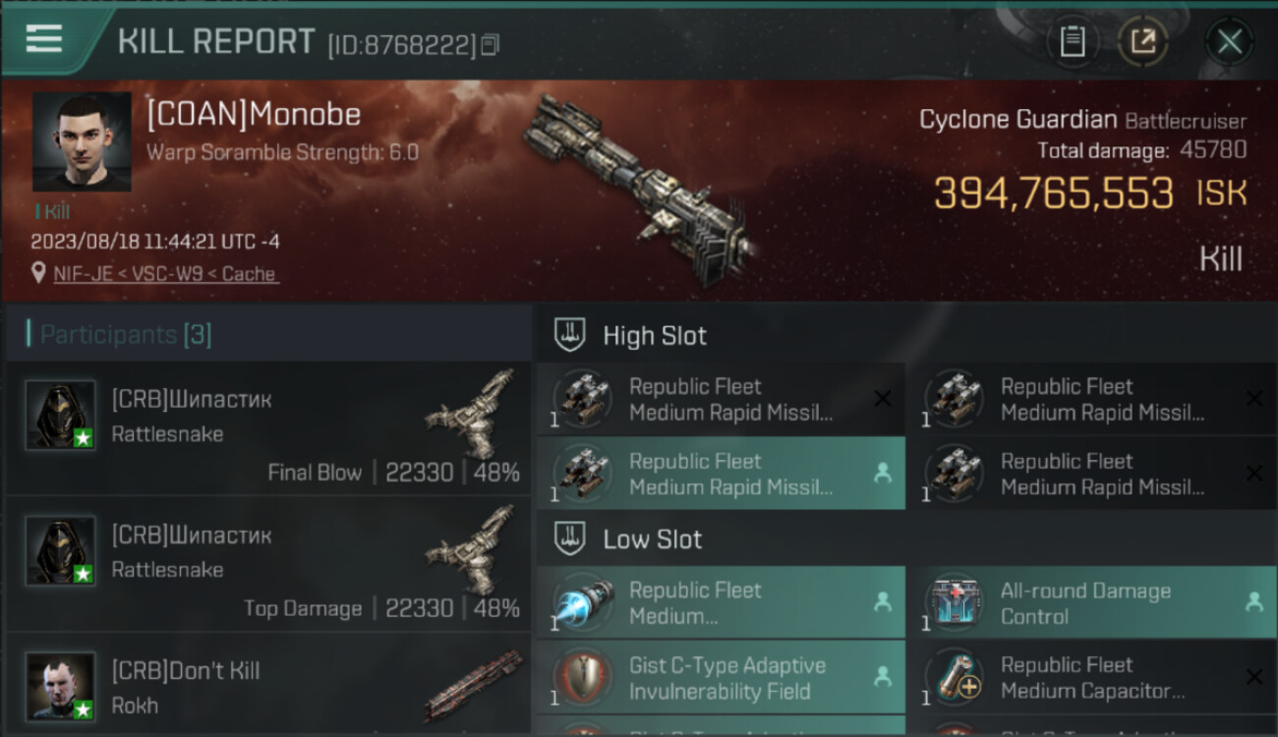1278x737 pixels.
Task: Click Monobe's 1 Kill label
Action: (x=52, y=211)
